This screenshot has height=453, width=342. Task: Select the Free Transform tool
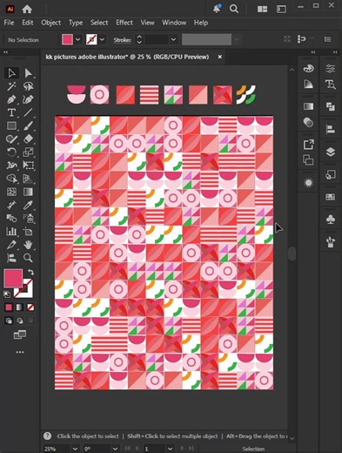[x=28, y=166]
